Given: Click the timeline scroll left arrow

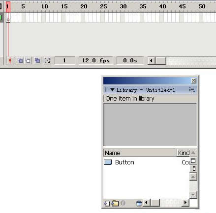Looking at the screenshot, I should point(151,60).
